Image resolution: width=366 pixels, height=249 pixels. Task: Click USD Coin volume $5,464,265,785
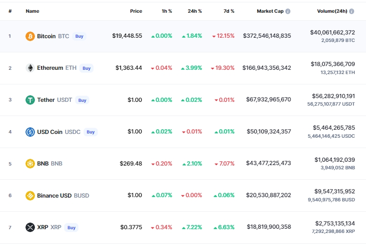(334, 128)
